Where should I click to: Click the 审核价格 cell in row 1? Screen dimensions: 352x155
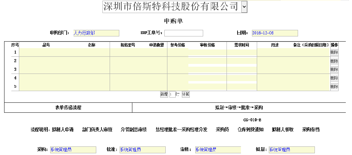207,53
